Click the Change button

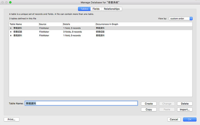167,104
